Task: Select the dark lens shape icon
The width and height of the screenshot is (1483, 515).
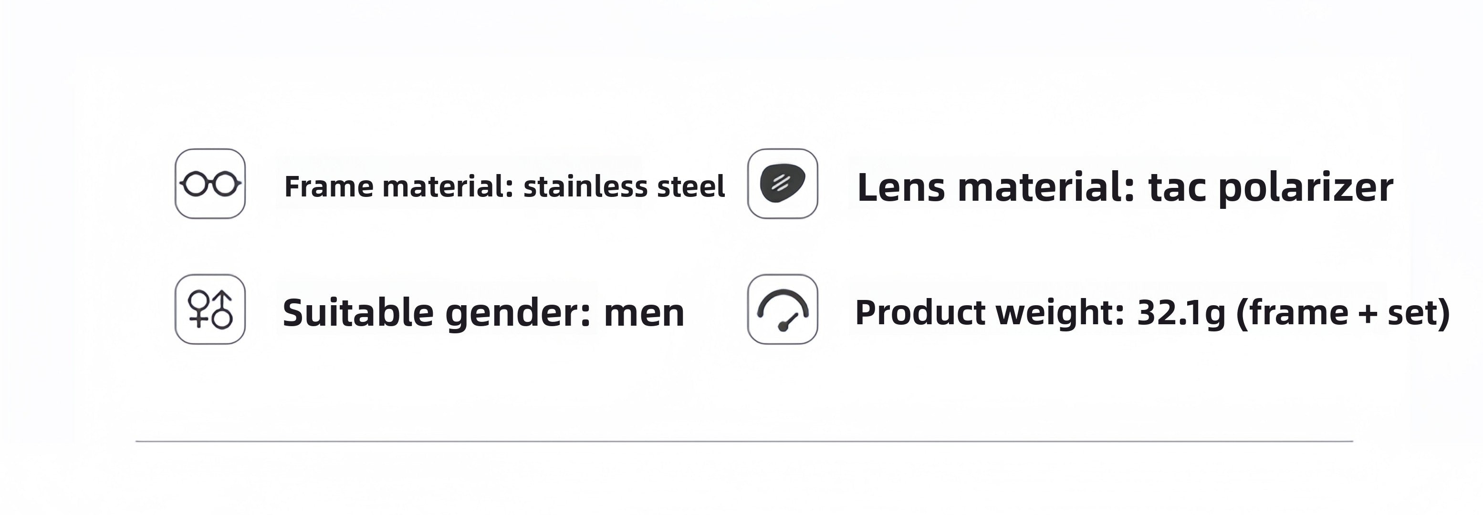Action: tap(783, 184)
